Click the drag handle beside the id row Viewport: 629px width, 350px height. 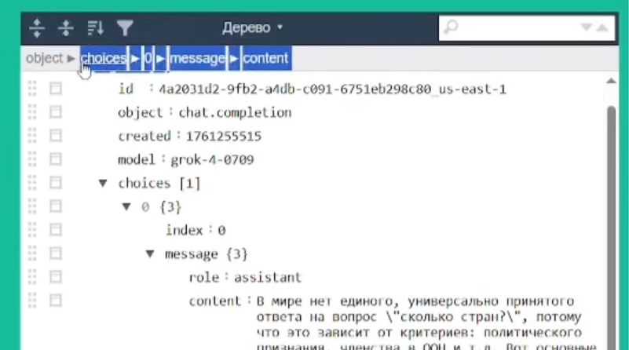coord(32,89)
